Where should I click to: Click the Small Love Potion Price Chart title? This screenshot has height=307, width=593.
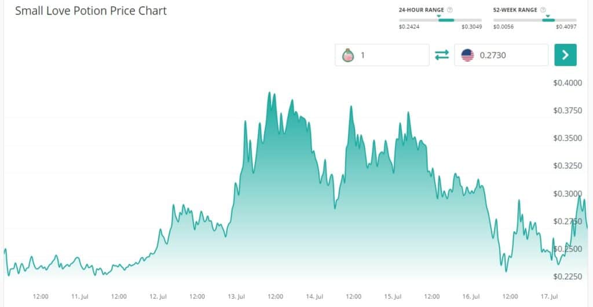click(x=91, y=11)
